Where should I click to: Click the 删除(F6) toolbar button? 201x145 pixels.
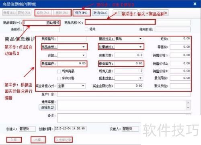(62, 13)
